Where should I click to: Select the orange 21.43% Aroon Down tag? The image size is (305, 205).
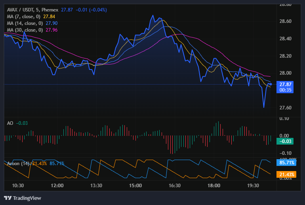coord(285,175)
